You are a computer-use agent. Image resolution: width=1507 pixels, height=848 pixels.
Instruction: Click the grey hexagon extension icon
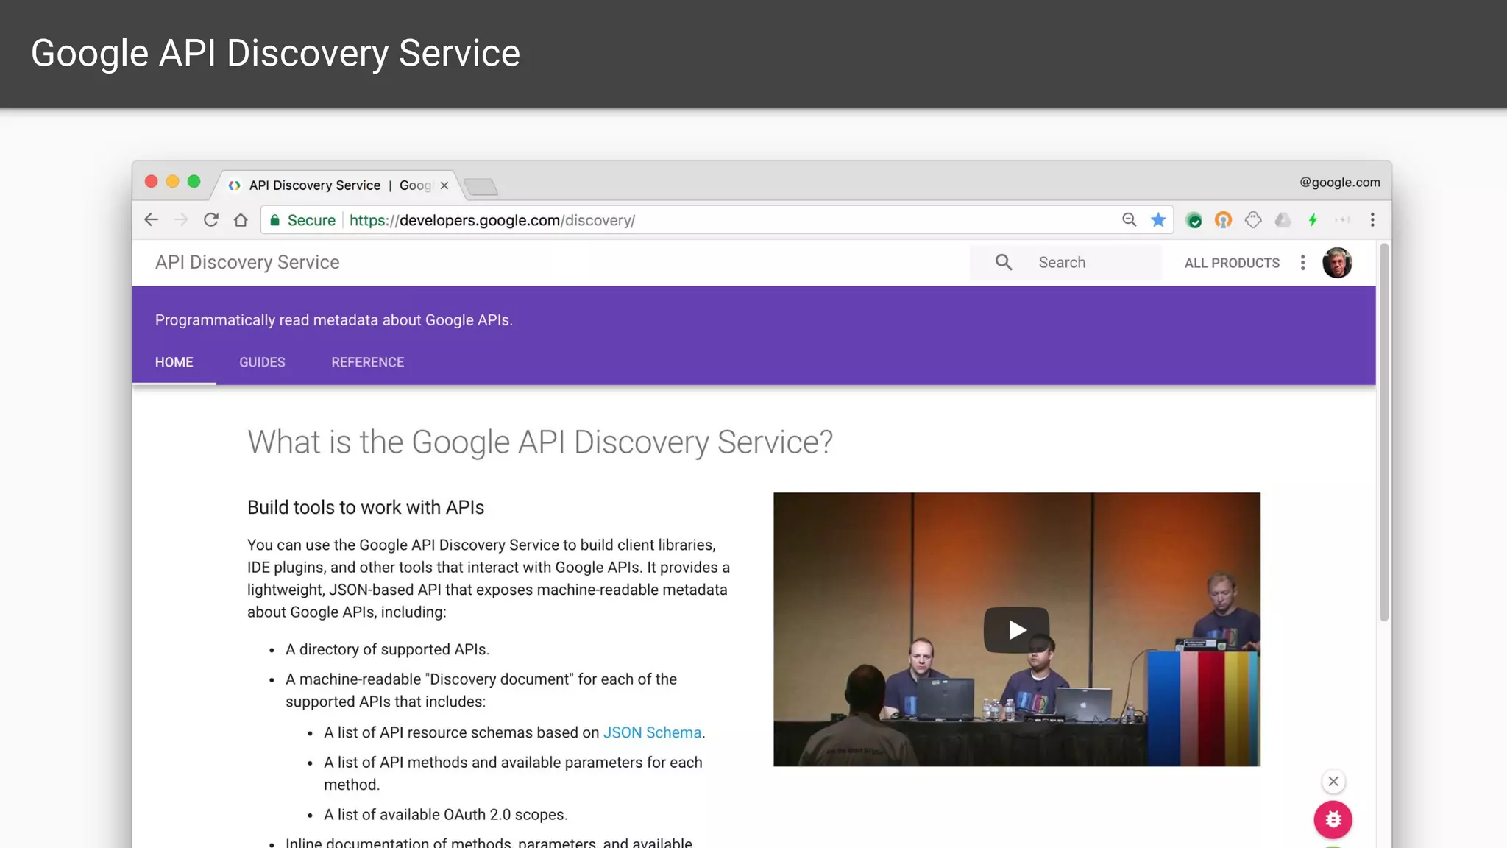click(1253, 219)
